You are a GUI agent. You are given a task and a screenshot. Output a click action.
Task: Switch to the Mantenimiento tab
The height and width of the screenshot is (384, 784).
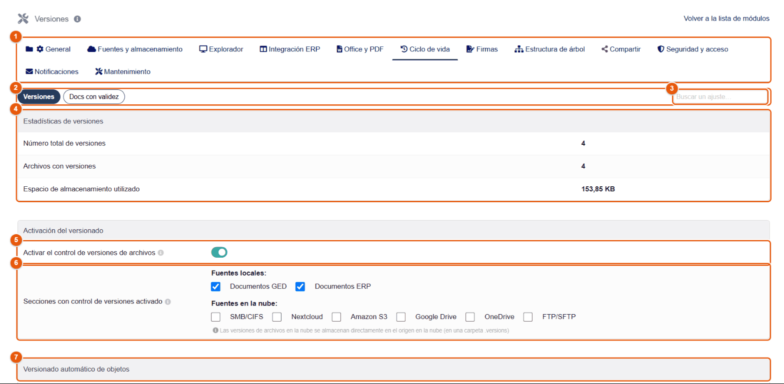123,71
